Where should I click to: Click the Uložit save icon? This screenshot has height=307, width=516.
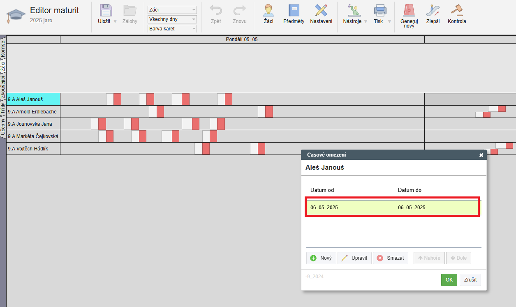click(106, 11)
